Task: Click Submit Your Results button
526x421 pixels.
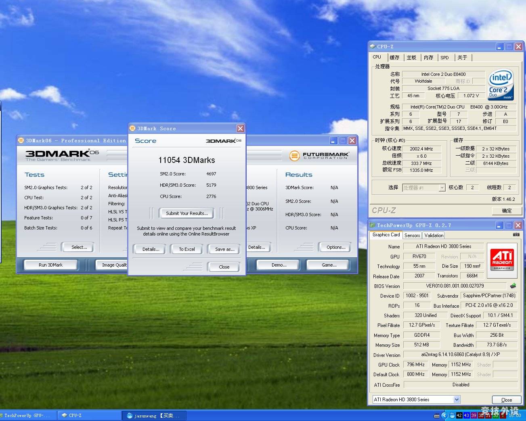Action: (187, 213)
